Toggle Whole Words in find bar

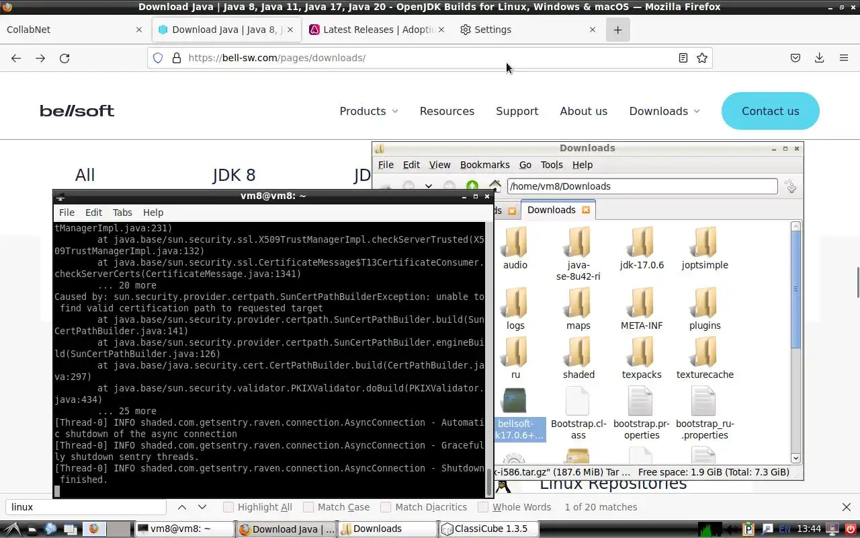515,507
